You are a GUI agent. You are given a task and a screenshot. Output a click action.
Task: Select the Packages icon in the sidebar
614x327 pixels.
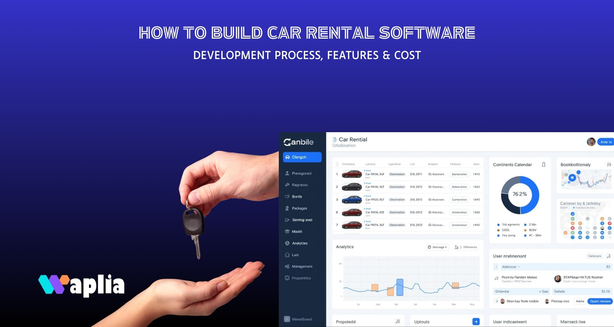point(287,208)
